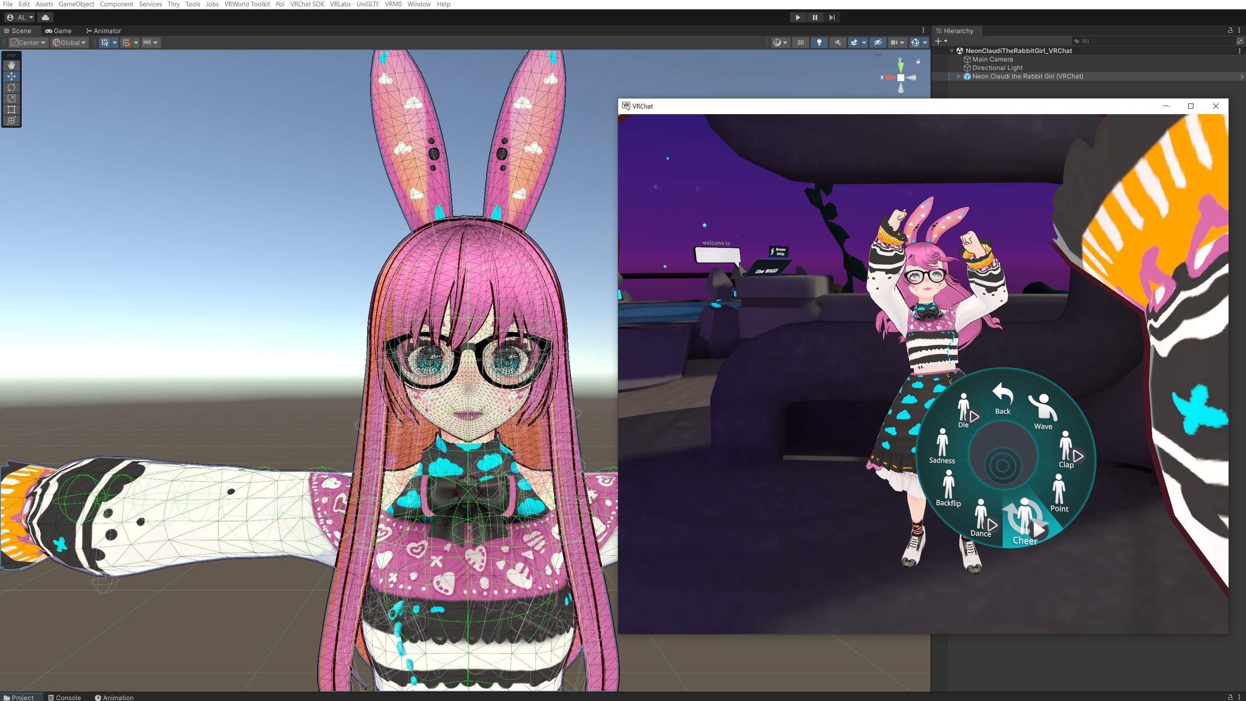Toggle the scene gizmo rotation lock

[x=918, y=62]
